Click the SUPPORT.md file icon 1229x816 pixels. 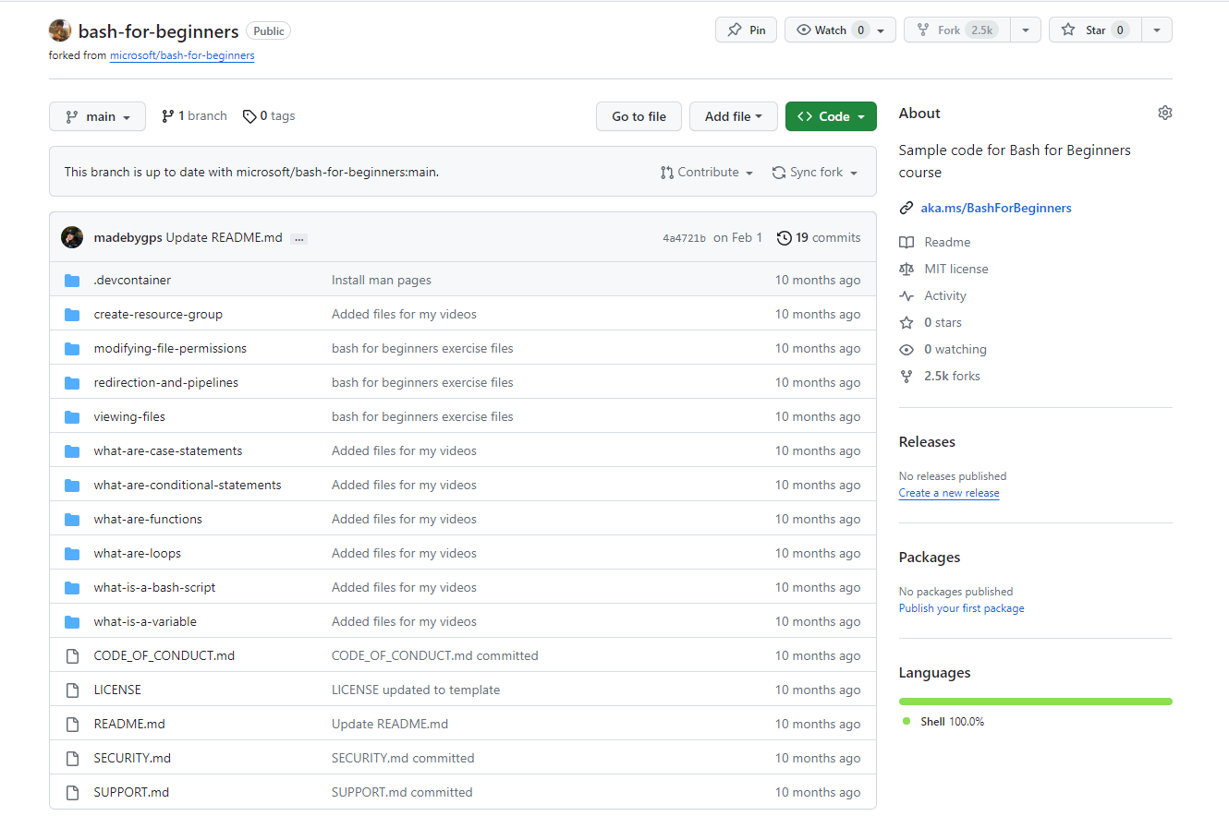point(72,792)
